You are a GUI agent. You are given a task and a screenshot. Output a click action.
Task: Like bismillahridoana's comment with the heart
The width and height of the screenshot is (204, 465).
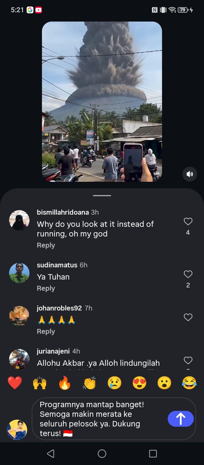tap(188, 221)
